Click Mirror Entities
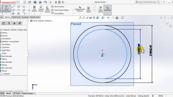This screenshot has width=173, height=97. (x=58, y=7)
